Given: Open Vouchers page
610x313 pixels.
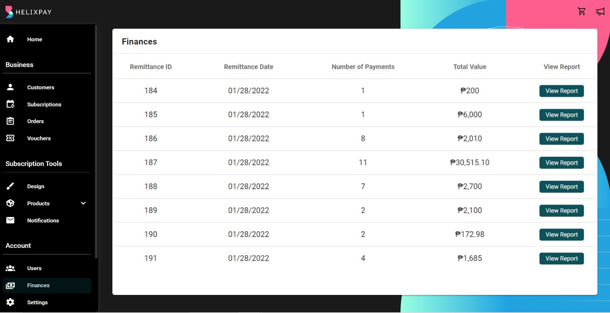Looking at the screenshot, I should [x=39, y=138].
